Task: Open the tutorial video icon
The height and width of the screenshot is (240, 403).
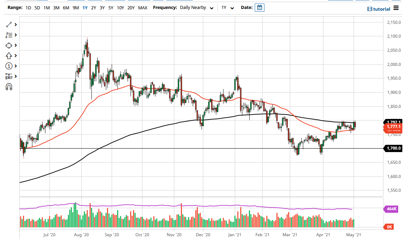Action: [370, 9]
